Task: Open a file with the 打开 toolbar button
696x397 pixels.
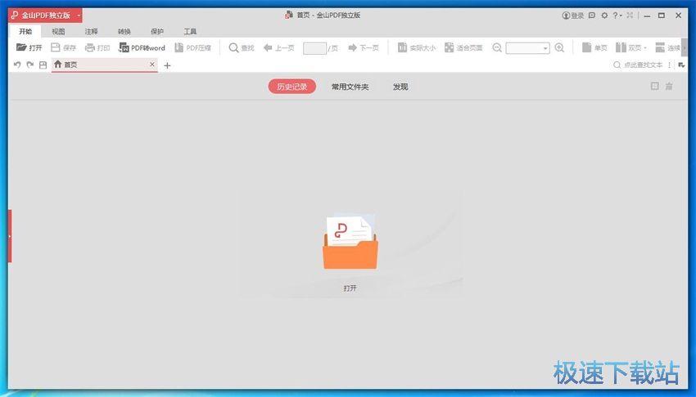Action: click(29, 47)
